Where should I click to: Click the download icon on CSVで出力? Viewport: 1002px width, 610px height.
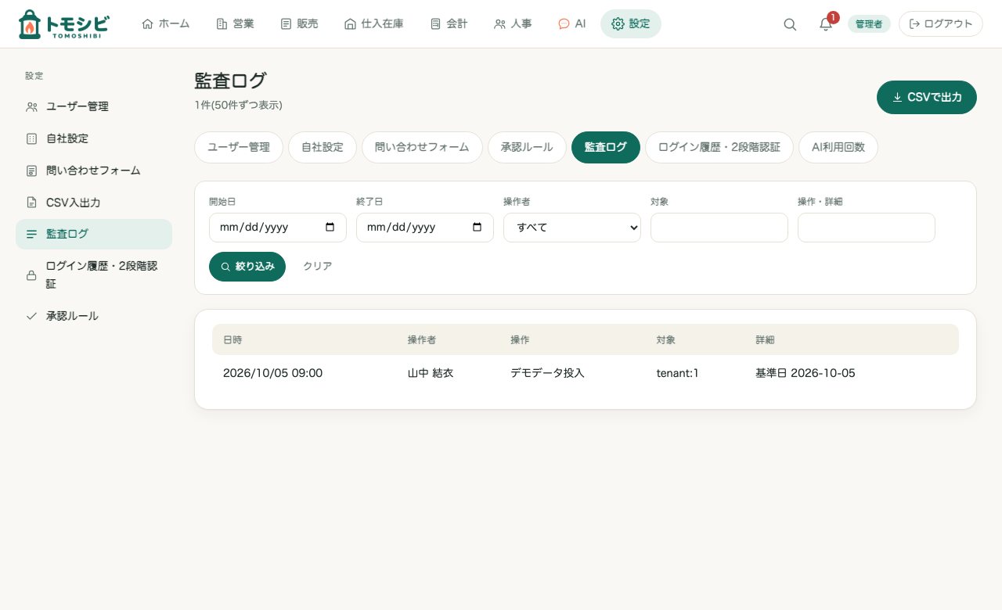[897, 97]
